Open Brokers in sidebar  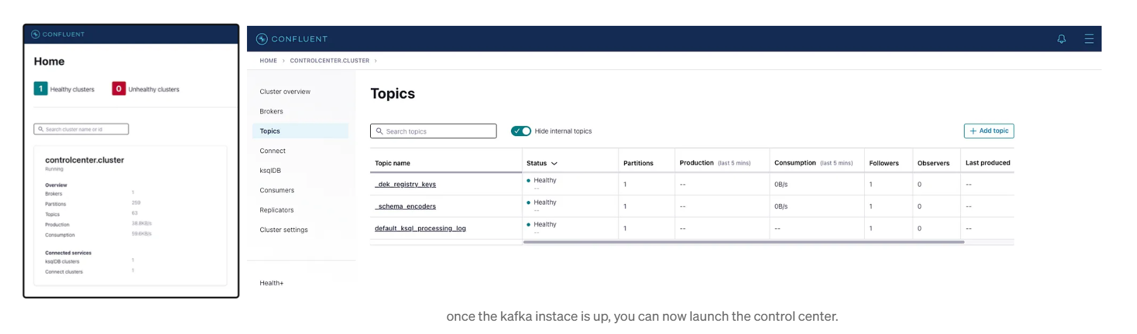(271, 112)
